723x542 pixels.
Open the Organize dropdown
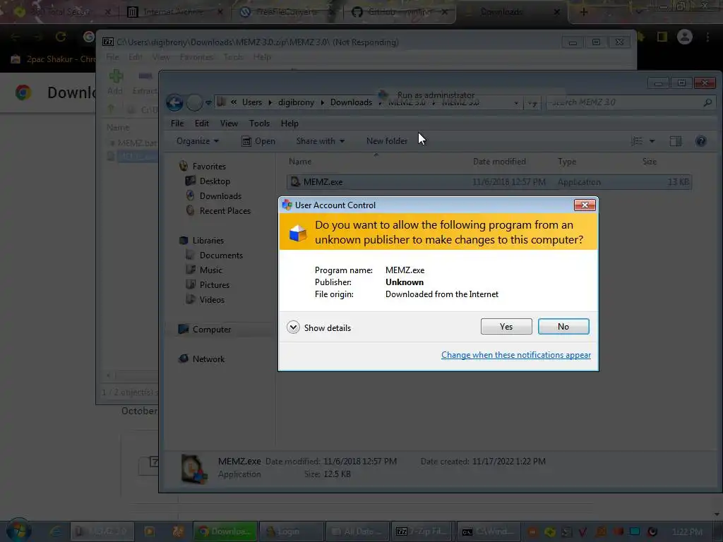(198, 141)
